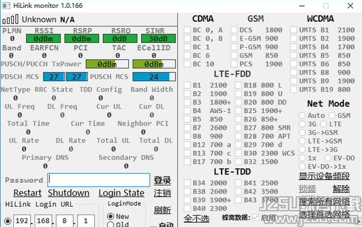This screenshot has width=362, height=227.
Task: Tick LTE-FDD B32 1500 checkbox
Action: click(239, 162)
